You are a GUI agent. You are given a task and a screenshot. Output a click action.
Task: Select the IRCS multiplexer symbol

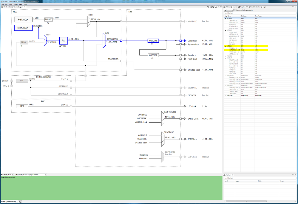[x=89, y=21]
